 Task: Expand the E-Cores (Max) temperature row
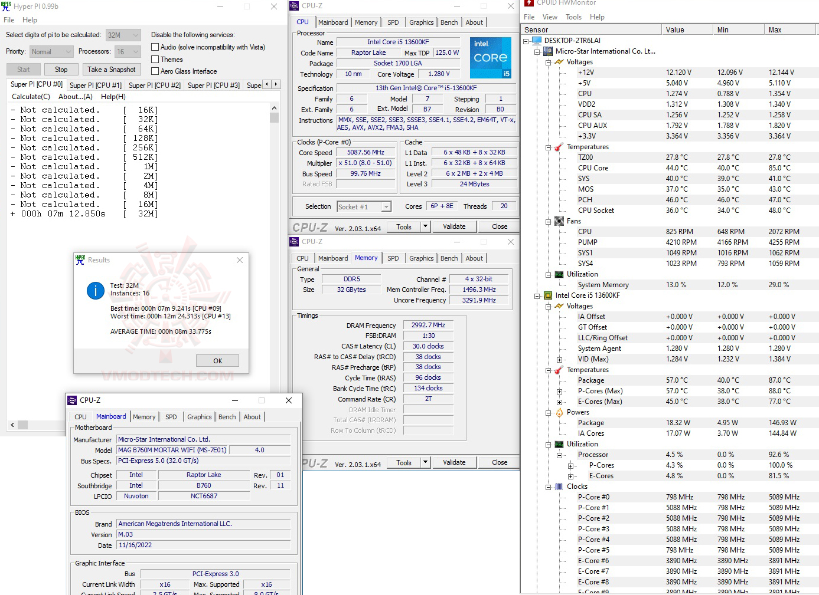click(x=559, y=402)
